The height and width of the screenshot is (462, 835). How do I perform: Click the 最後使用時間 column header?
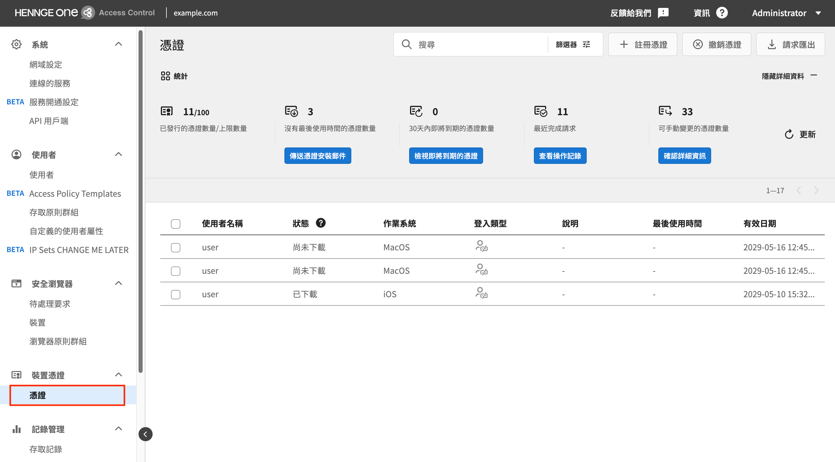(x=677, y=223)
